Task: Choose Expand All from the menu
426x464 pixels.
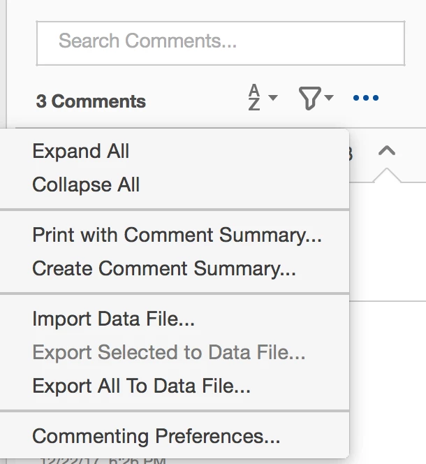Action: click(x=81, y=152)
